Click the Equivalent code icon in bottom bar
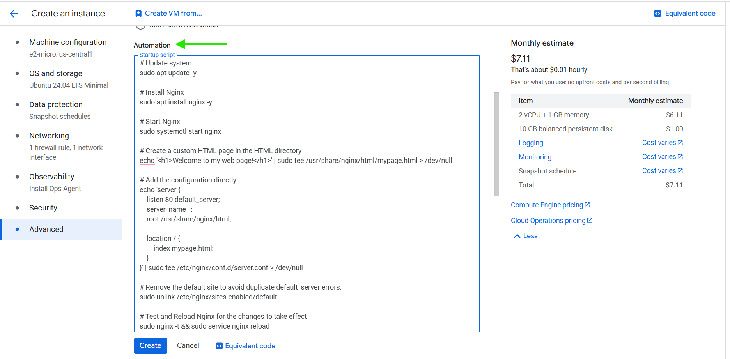Viewport: 730px width, 359px height. [x=219, y=345]
